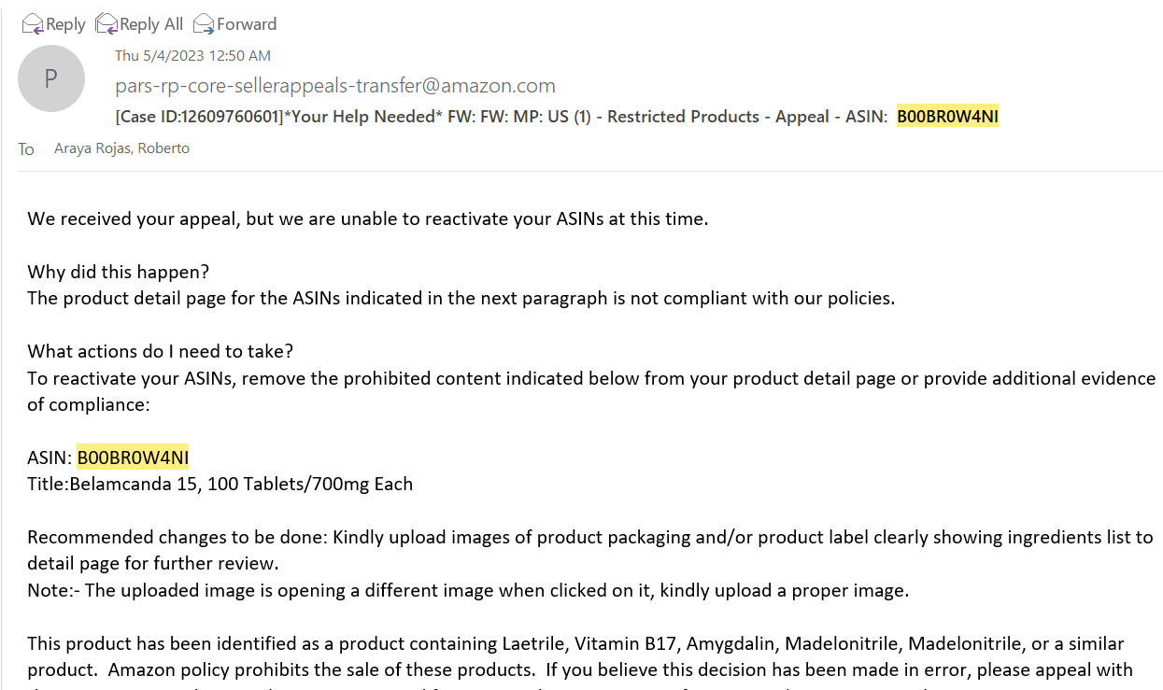
Task: Click the Reply envelope icon
Action: [x=33, y=23]
